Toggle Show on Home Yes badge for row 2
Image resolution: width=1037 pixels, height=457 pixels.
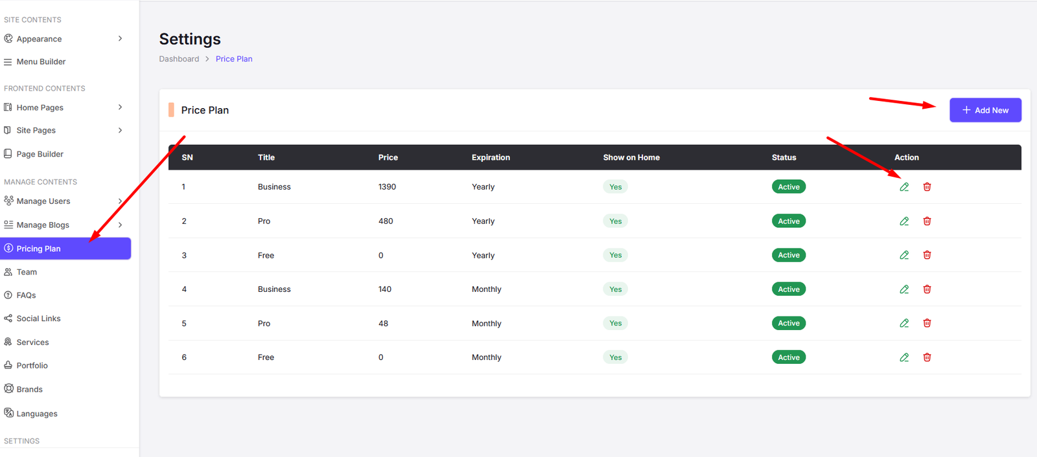[615, 221]
